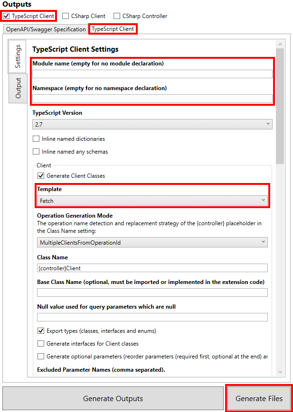Click the Generate Files button
Image resolution: width=293 pixels, height=412 pixels.
coord(259,398)
